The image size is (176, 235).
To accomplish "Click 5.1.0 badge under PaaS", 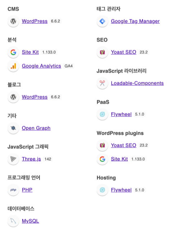I will [140, 114].
